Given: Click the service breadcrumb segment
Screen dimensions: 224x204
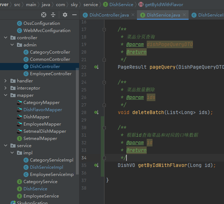Looking at the screenshot, I should [90, 5].
